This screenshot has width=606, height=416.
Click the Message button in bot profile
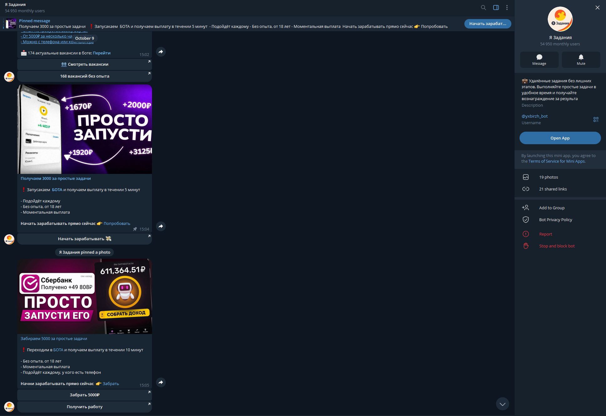pos(539,60)
